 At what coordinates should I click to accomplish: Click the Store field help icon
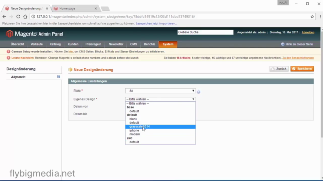(x=198, y=92)
